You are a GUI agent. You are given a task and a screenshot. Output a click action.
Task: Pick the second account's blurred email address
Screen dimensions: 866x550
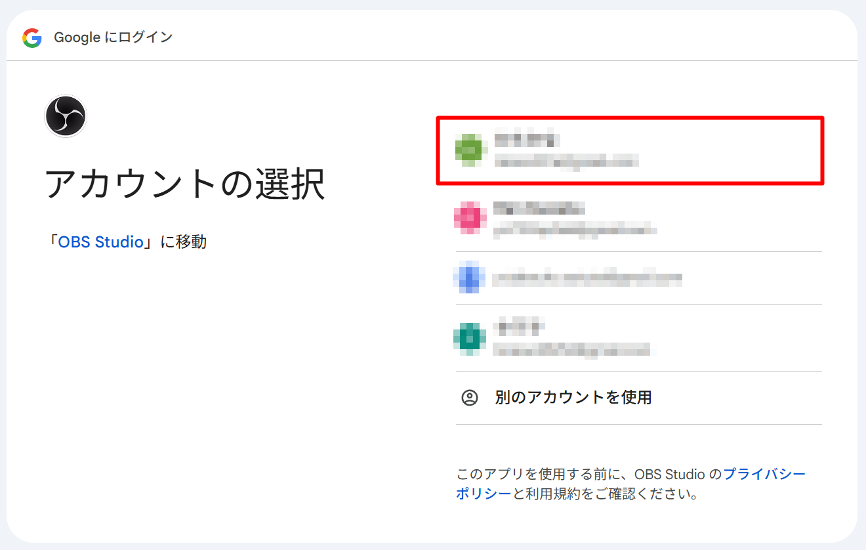pos(575,229)
